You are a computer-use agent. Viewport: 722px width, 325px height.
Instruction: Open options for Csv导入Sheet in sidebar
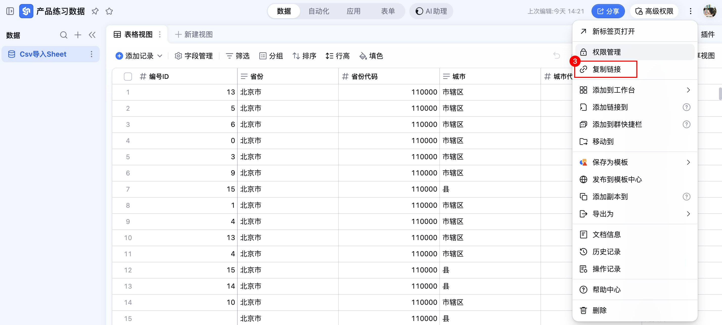[91, 54]
